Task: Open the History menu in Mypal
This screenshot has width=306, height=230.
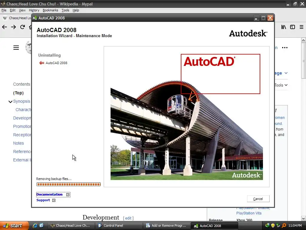Action: pyautogui.click(x=34, y=10)
